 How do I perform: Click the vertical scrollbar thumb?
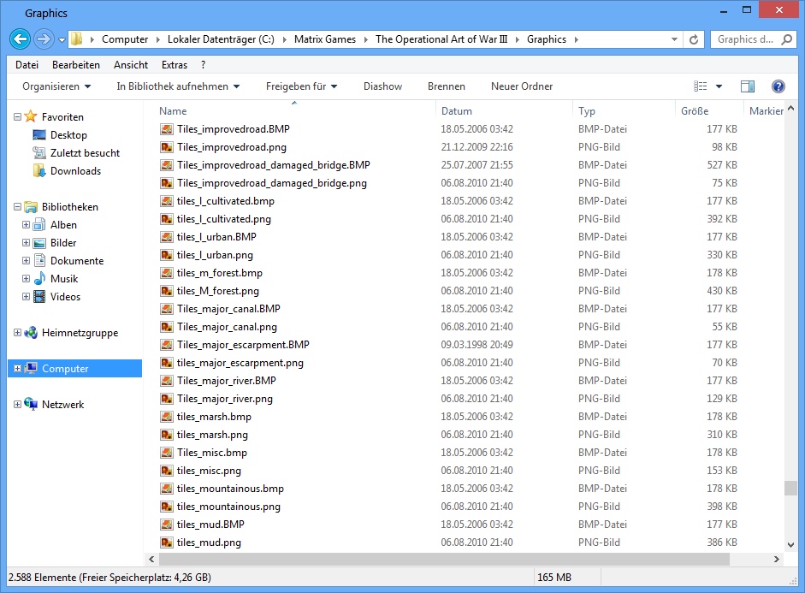pos(790,488)
